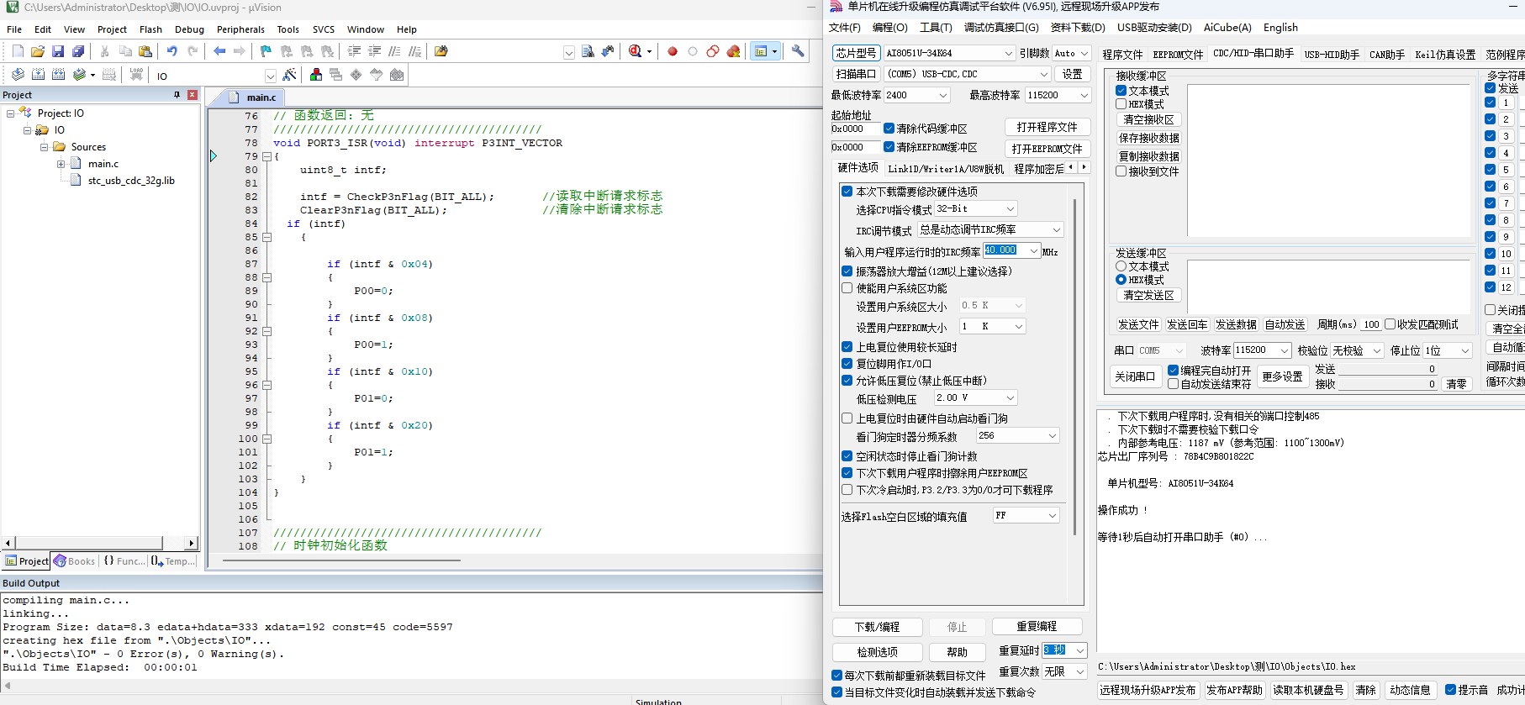1525x705 pixels.
Task: Rebuild all target files icon
Action: pyautogui.click(x=58, y=75)
